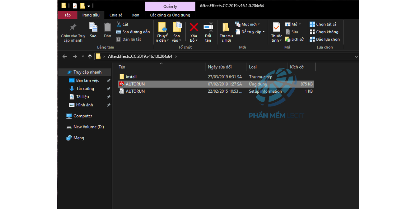The width and height of the screenshot is (416, 209).
Task: Open New Volume (D:) drive
Action: pos(89,127)
